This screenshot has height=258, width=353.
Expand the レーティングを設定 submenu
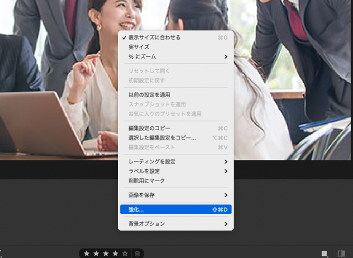pyautogui.click(x=176, y=162)
